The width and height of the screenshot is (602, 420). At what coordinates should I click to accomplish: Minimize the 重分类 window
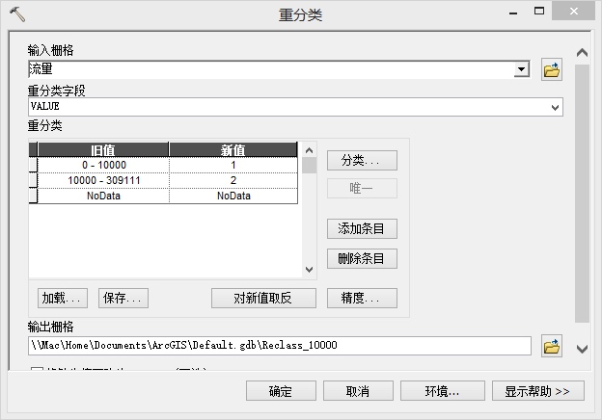click(513, 13)
